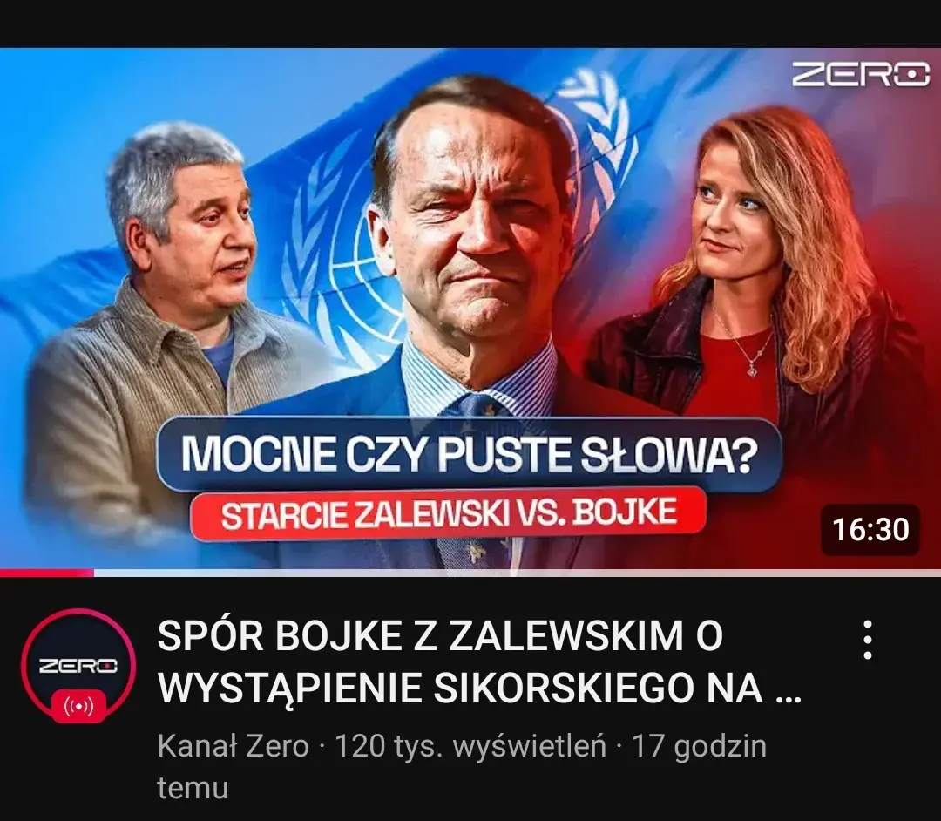Click the 120 tys. wyświetleń view count

point(470,747)
